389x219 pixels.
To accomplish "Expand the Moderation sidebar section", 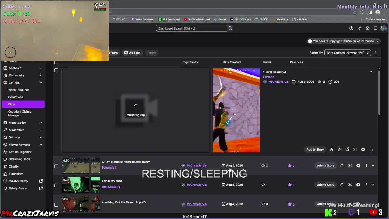I will coord(41,130).
